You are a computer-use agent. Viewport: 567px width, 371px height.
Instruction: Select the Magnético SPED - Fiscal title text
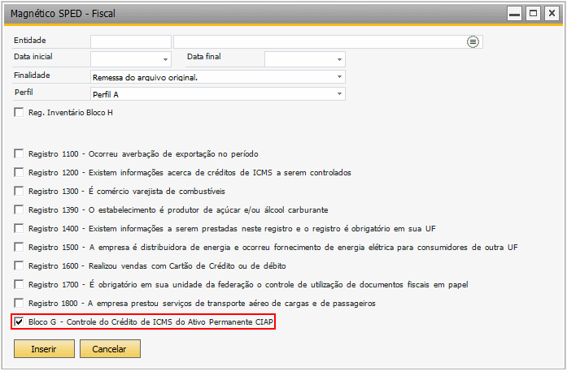(63, 14)
